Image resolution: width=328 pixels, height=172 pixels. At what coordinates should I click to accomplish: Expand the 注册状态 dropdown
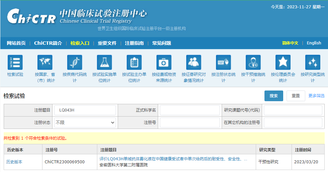click(x=85, y=123)
